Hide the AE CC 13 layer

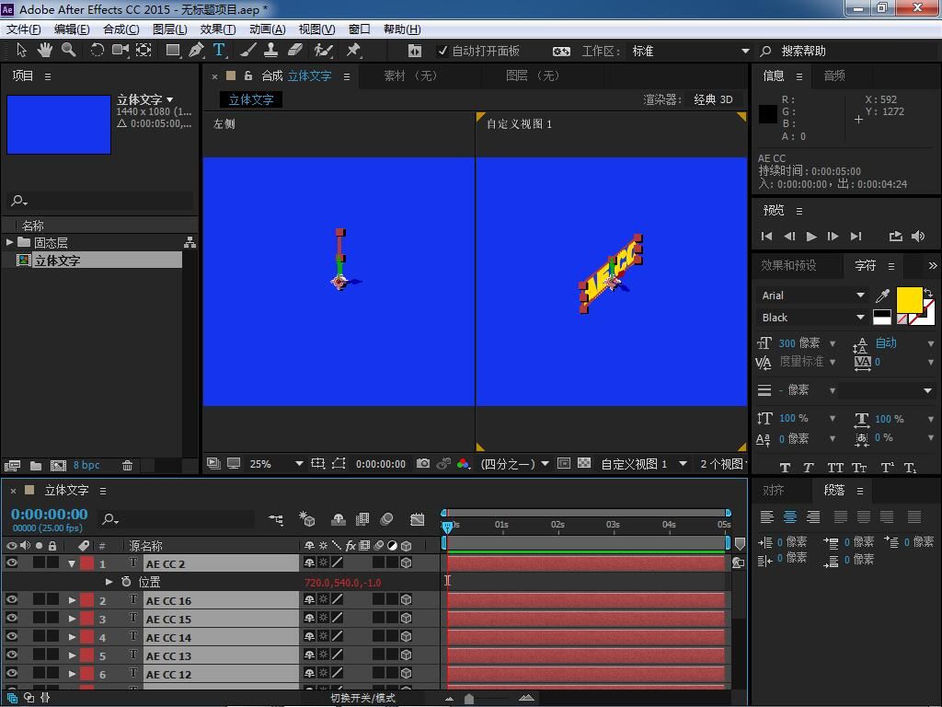(x=11, y=655)
